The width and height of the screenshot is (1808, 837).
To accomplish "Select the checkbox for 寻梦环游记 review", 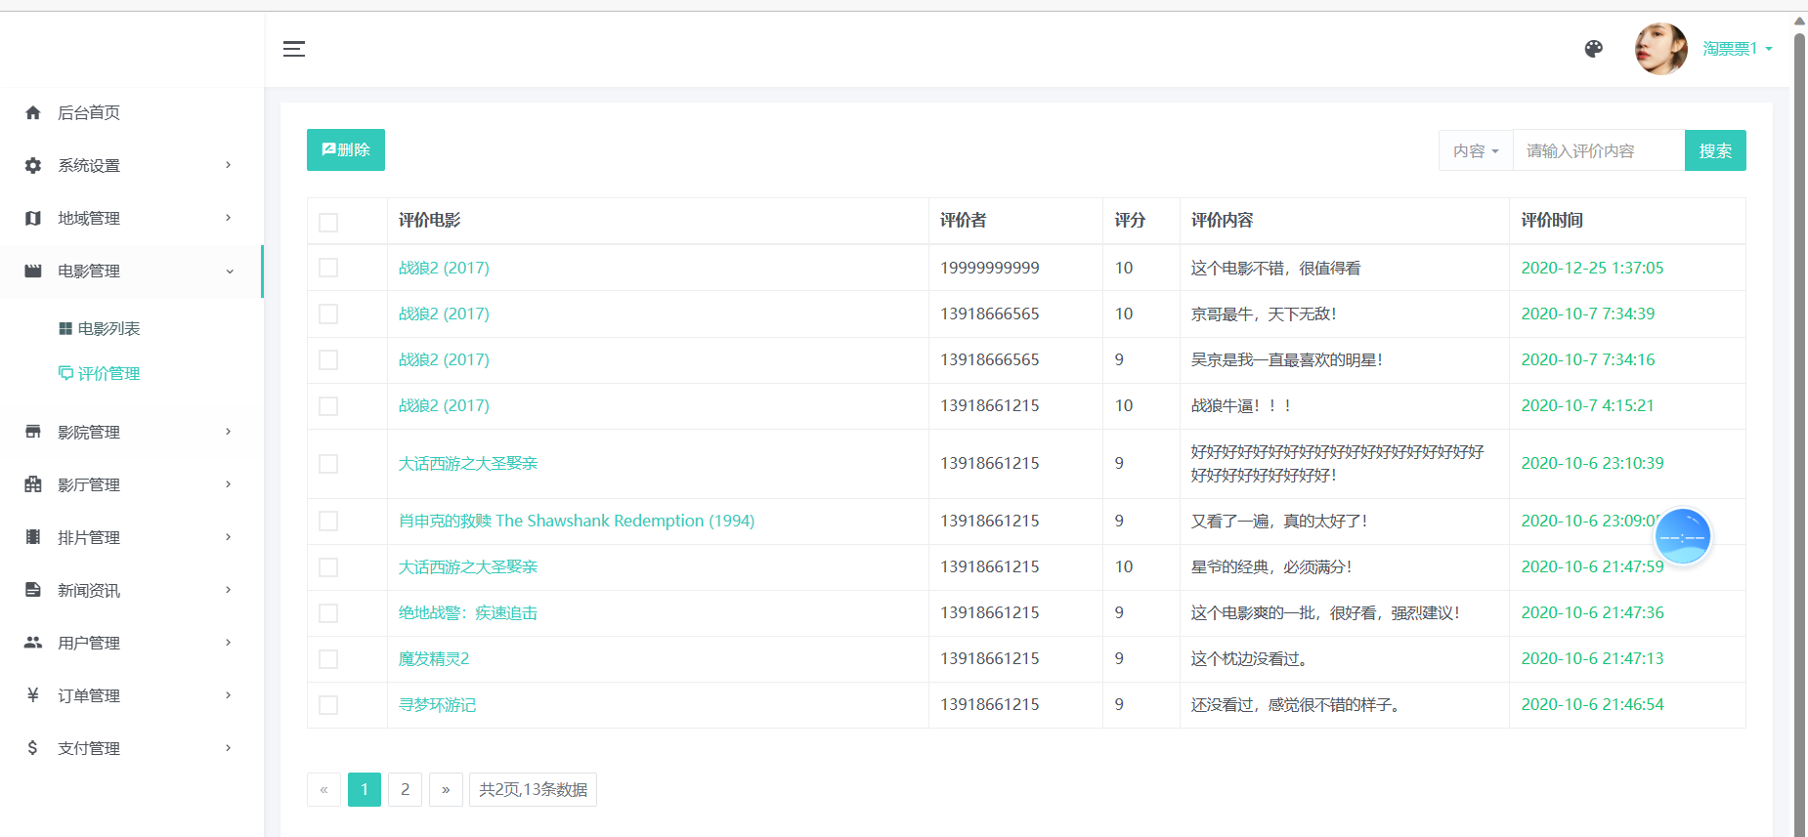I will pyautogui.click(x=328, y=705).
